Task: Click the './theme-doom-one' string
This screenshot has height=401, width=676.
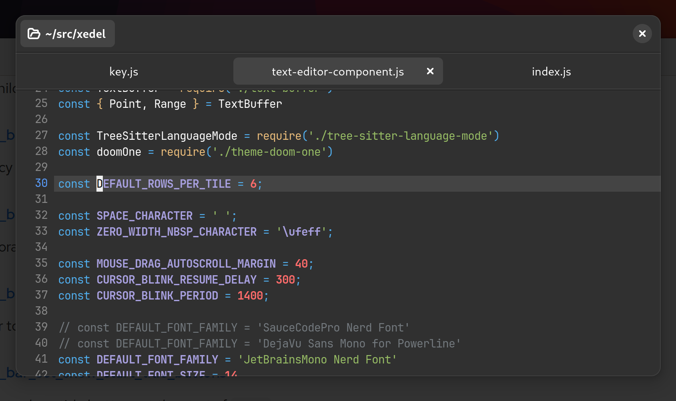Action: click(x=269, y=152)
